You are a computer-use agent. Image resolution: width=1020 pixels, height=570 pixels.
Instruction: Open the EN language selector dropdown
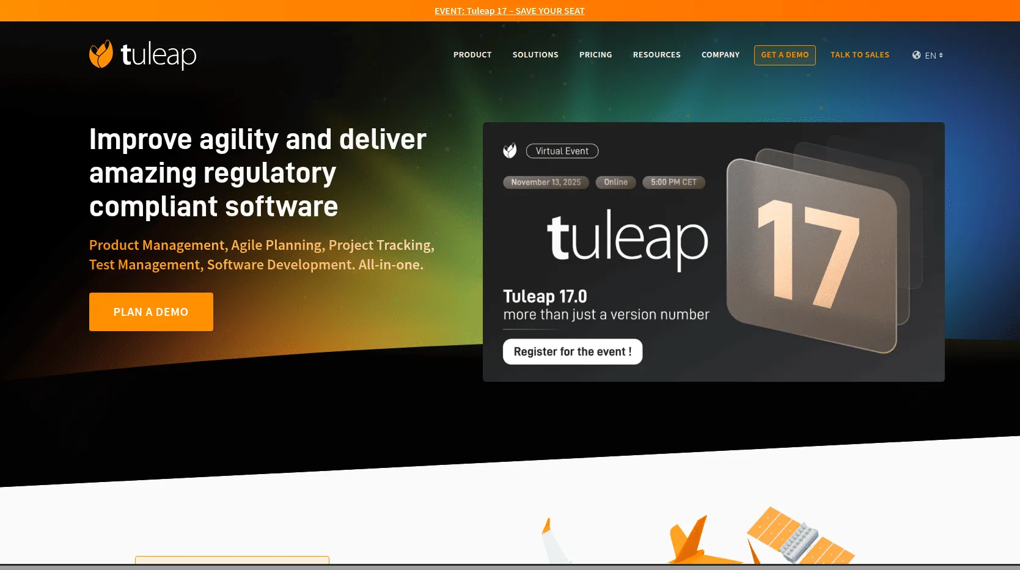[x=930, y=55]
